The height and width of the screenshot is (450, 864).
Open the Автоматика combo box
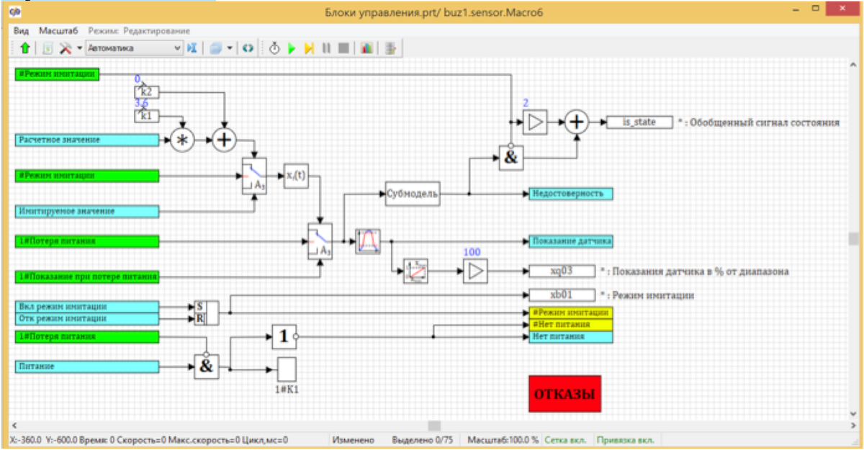point(134,48)
